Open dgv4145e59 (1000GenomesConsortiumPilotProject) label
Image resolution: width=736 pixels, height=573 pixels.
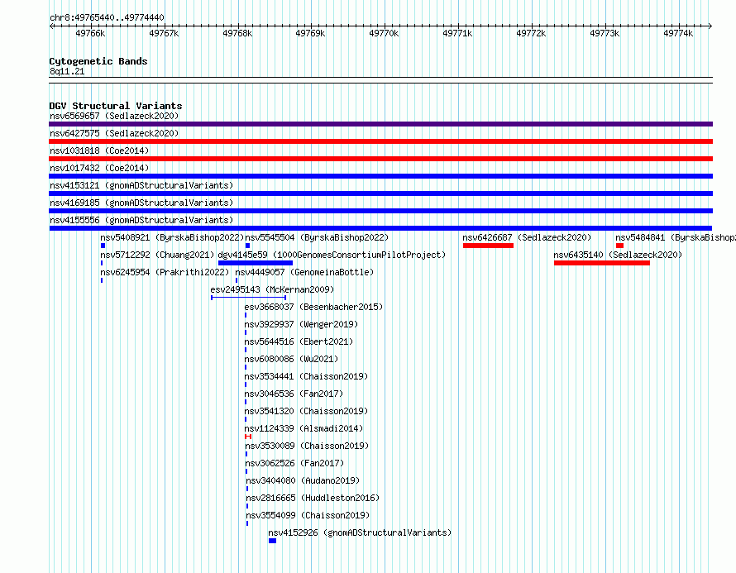pyautogui.click(x=332, y=255)
